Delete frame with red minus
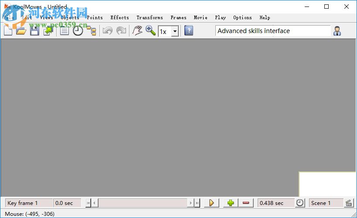 pyautogui.click(x=246, y=203)
